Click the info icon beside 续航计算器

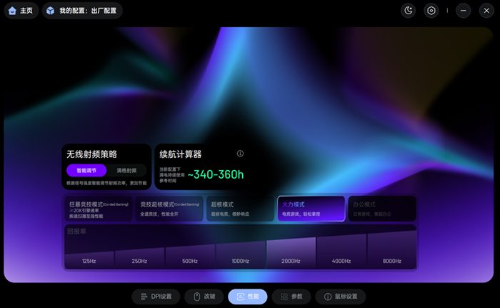(240, 154)
